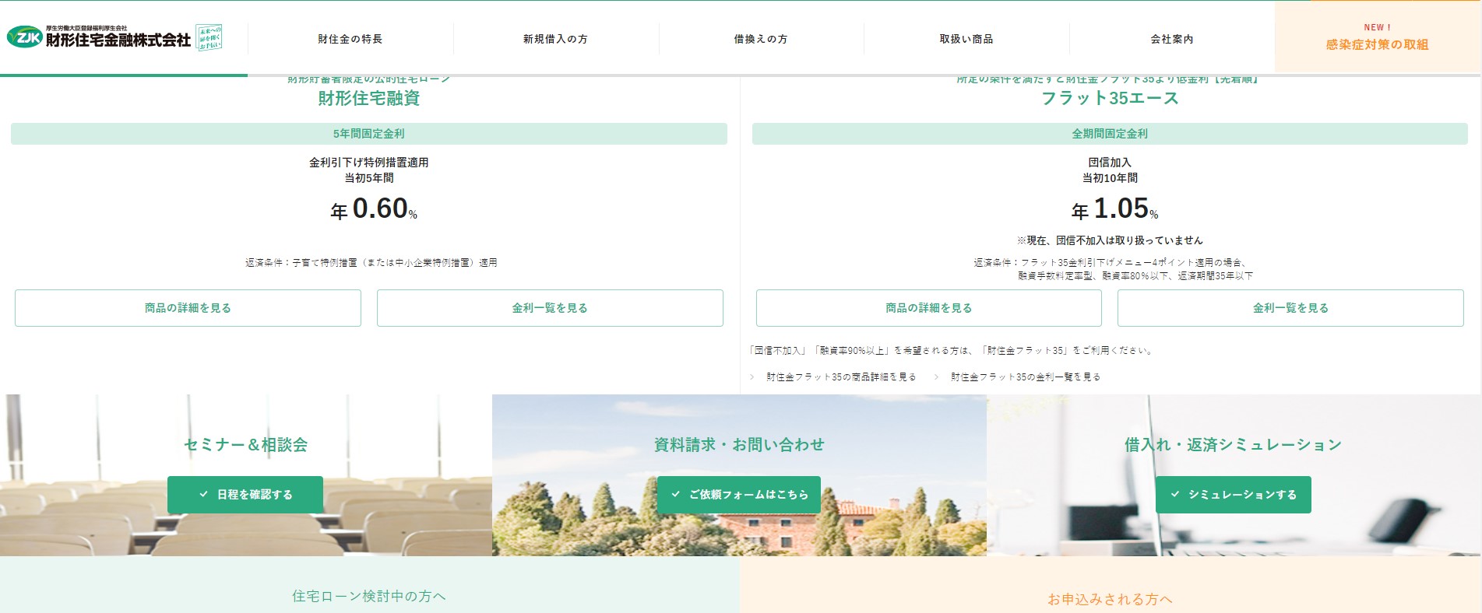The height and width of the screenshot is (613, 1482).
Task: Open 財住金フラット35の商品詳細を見る link
Action: [841, 377]
